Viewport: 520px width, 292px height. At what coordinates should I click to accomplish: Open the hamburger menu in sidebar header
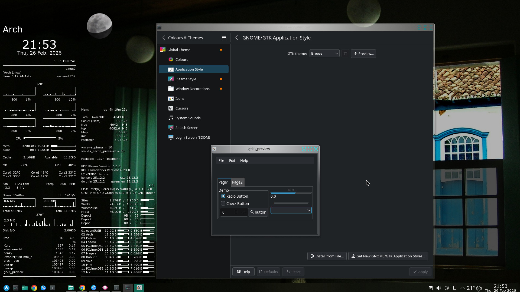coord(224,38)
